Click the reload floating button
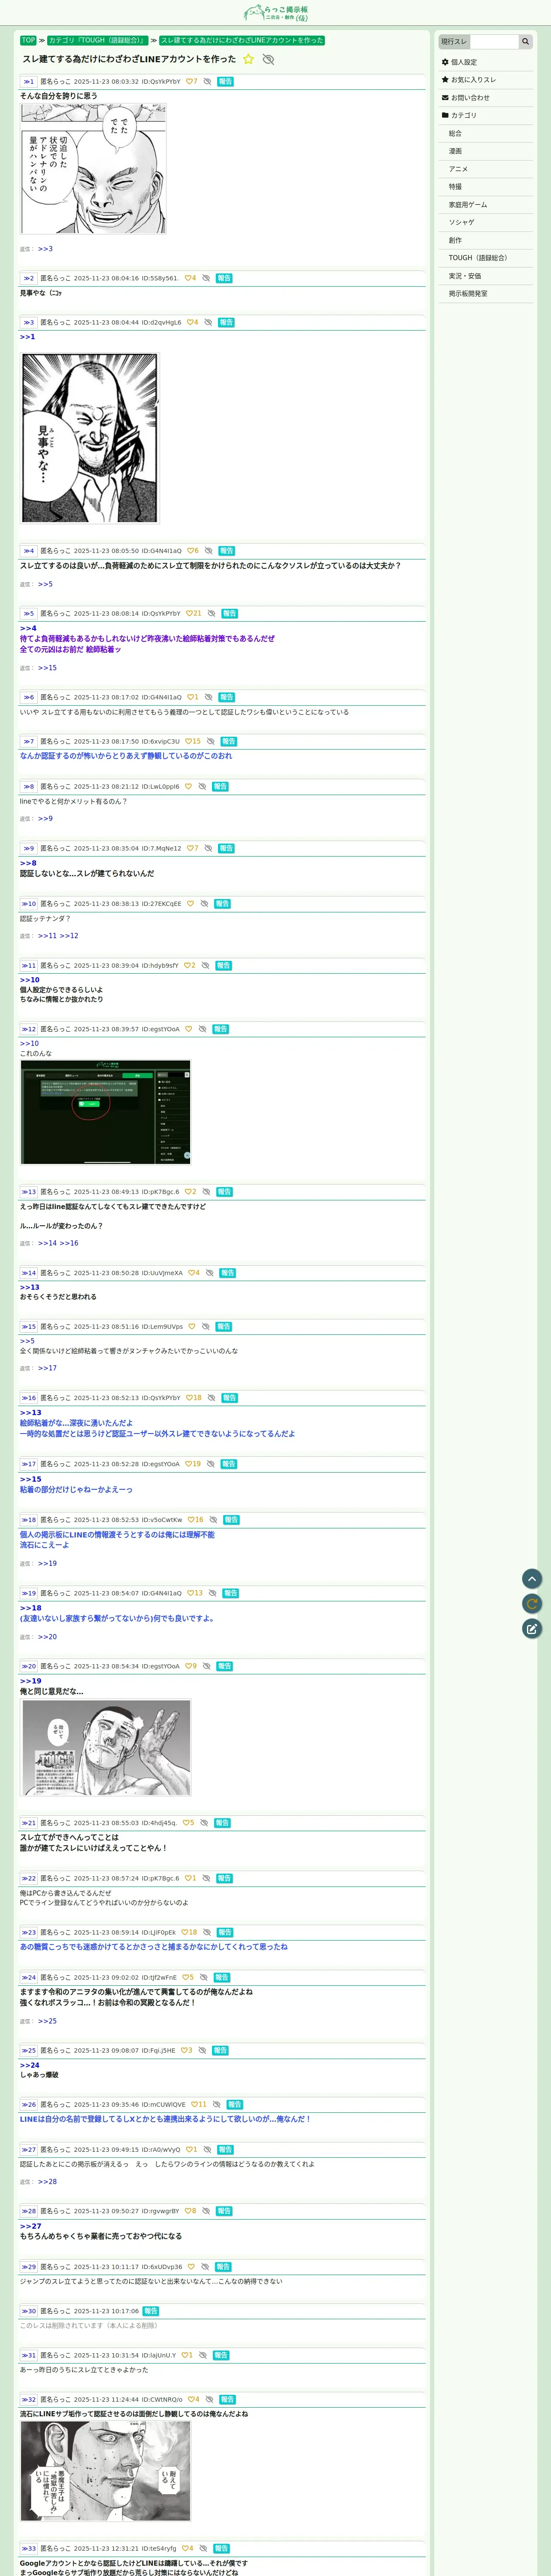The image size is (551, 2576). pyautogui.click(x=532, y=1603)
